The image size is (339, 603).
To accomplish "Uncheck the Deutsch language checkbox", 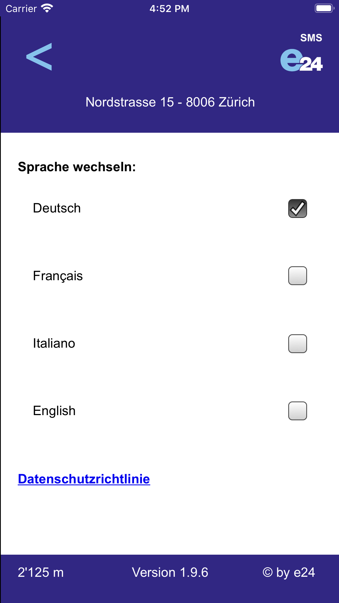I will (298, 209).
